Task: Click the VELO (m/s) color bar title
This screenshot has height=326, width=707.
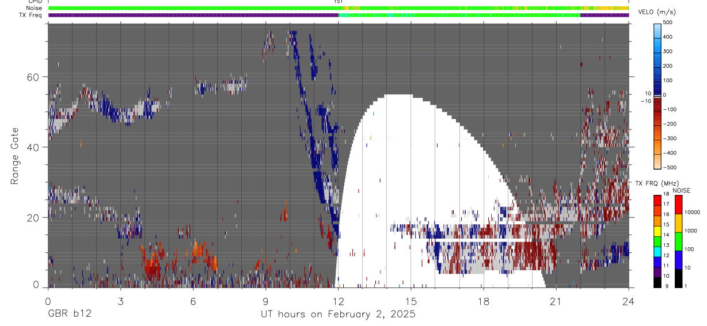Action: tap(658, 12)
